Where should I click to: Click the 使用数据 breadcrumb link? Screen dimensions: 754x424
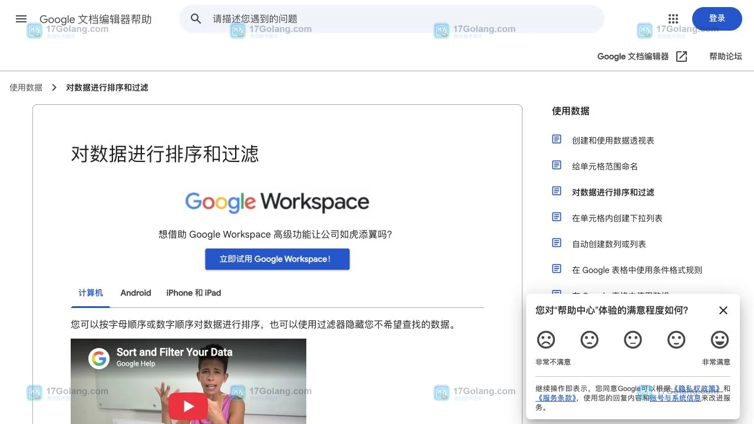click(26, 88)
